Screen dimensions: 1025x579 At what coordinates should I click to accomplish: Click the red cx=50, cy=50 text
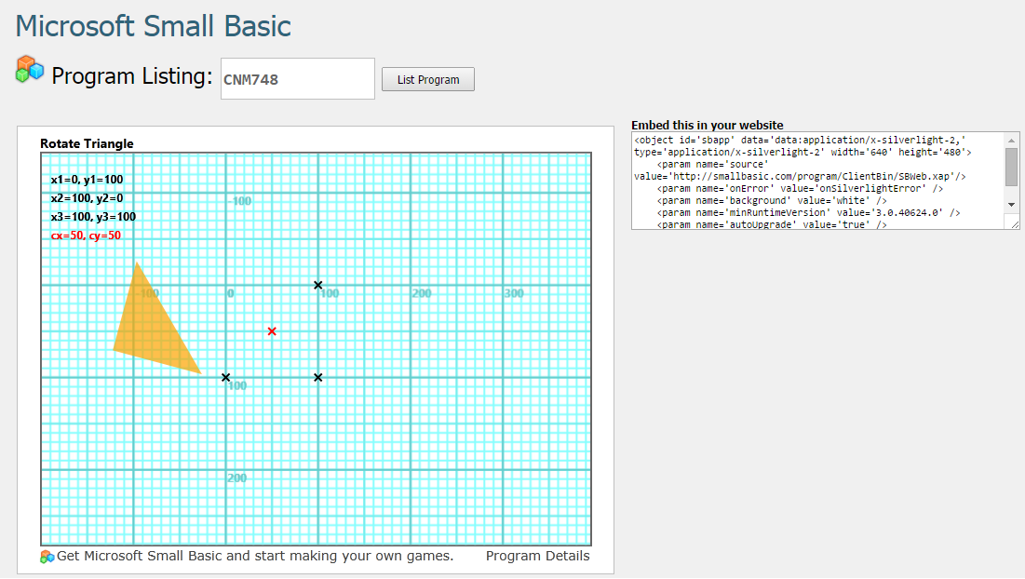click(x=86, y=236)
